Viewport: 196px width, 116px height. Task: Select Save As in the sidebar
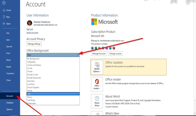pos(9,46)
